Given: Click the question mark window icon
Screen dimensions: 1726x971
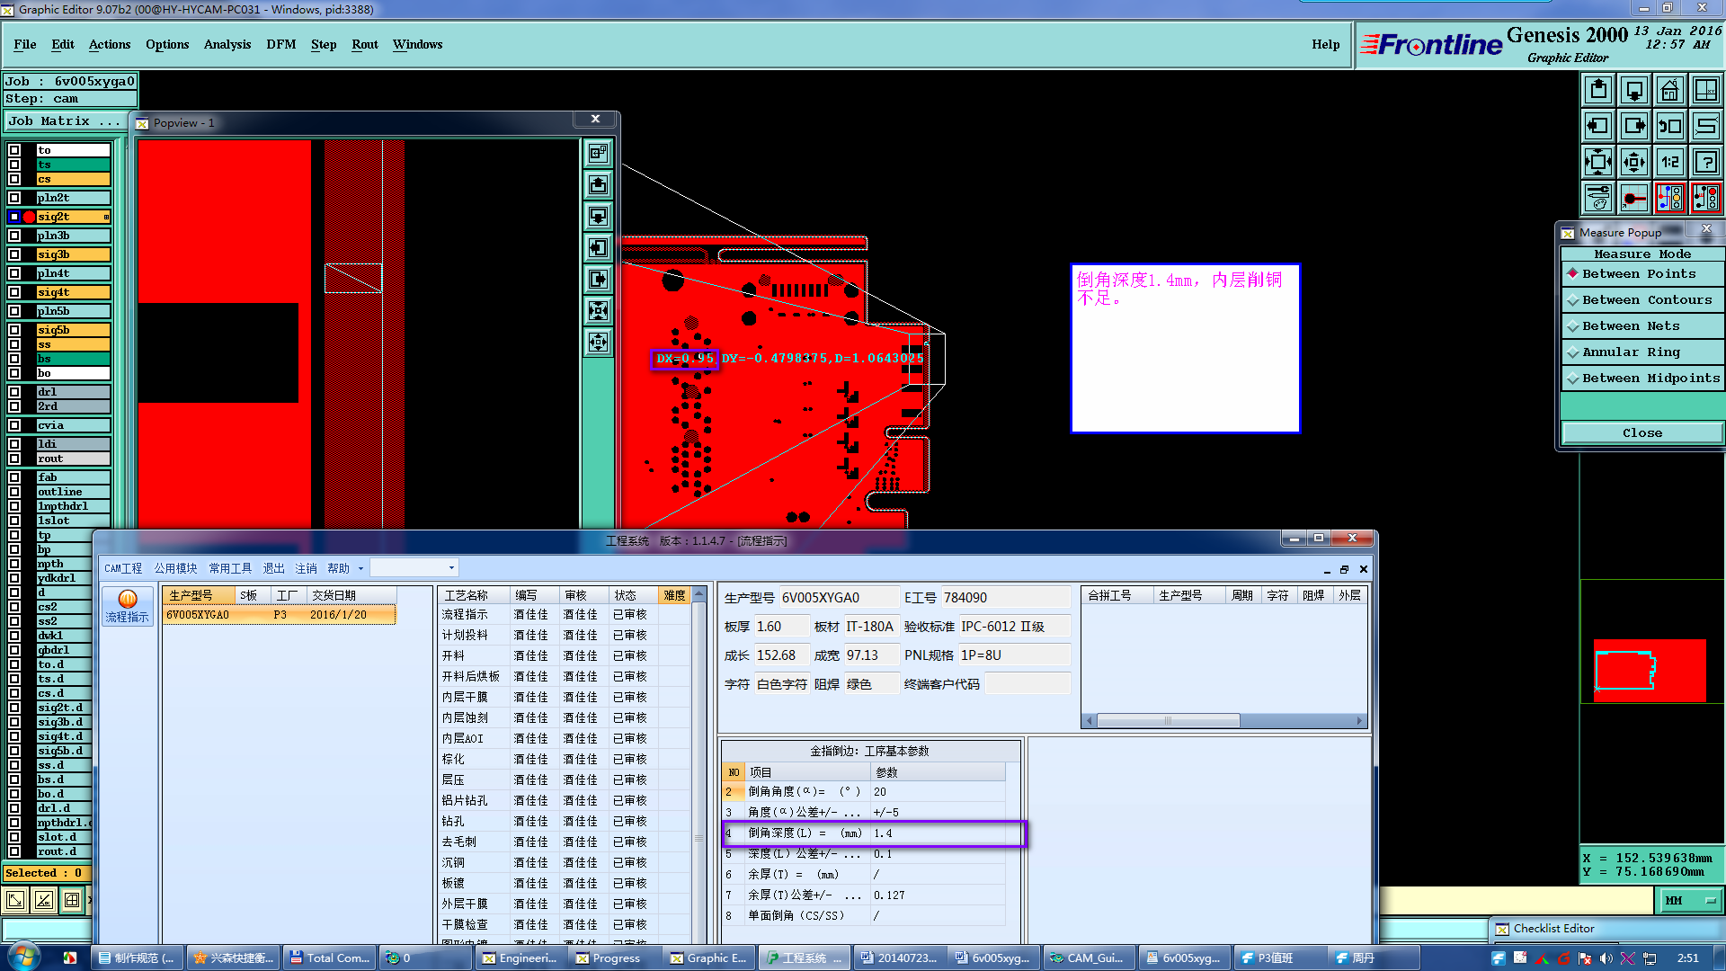Looking at the screenshot, I should point(1705,162).
